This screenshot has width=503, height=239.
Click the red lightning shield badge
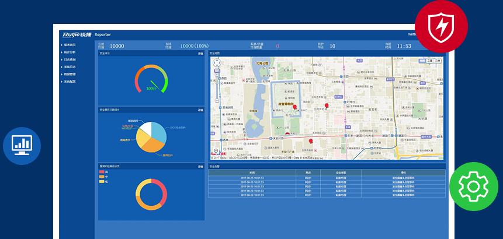tap(441, 26)
